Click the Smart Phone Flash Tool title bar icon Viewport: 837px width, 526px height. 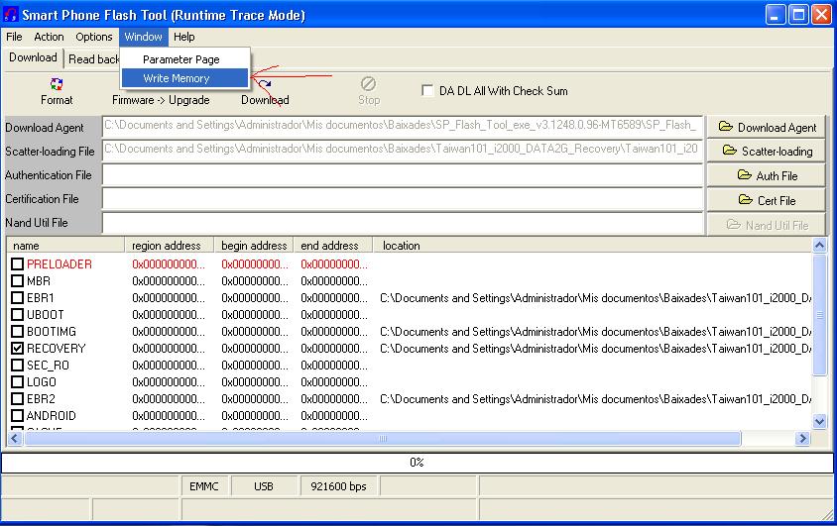pyautogui.click(x=11, y=15)
